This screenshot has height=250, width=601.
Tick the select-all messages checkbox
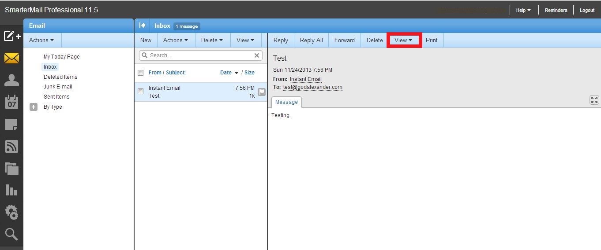pos(141,73)
